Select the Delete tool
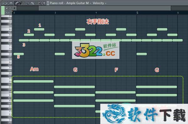 point(24,3)
